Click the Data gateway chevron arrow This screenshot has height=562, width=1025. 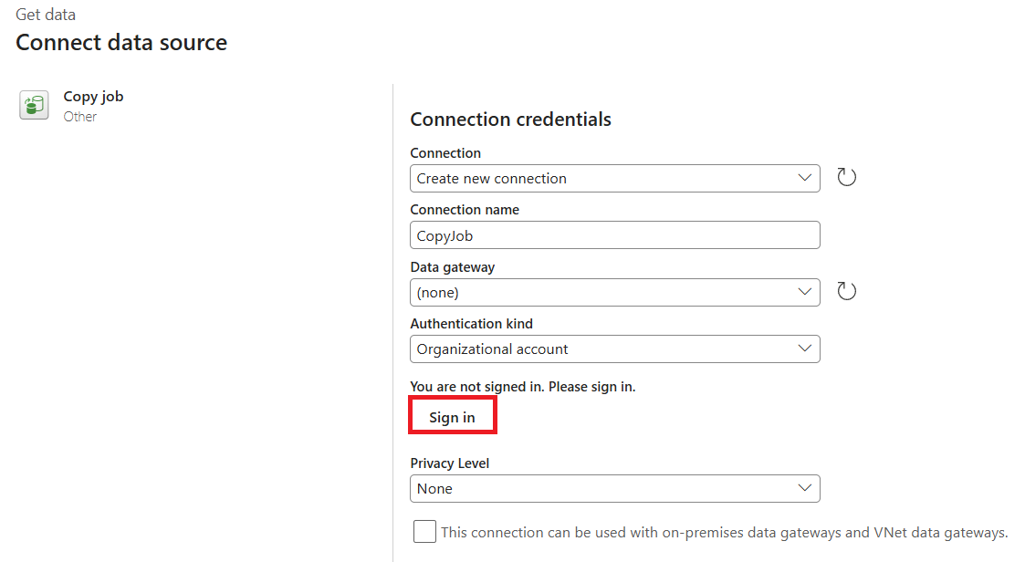(x=804, y=292)
